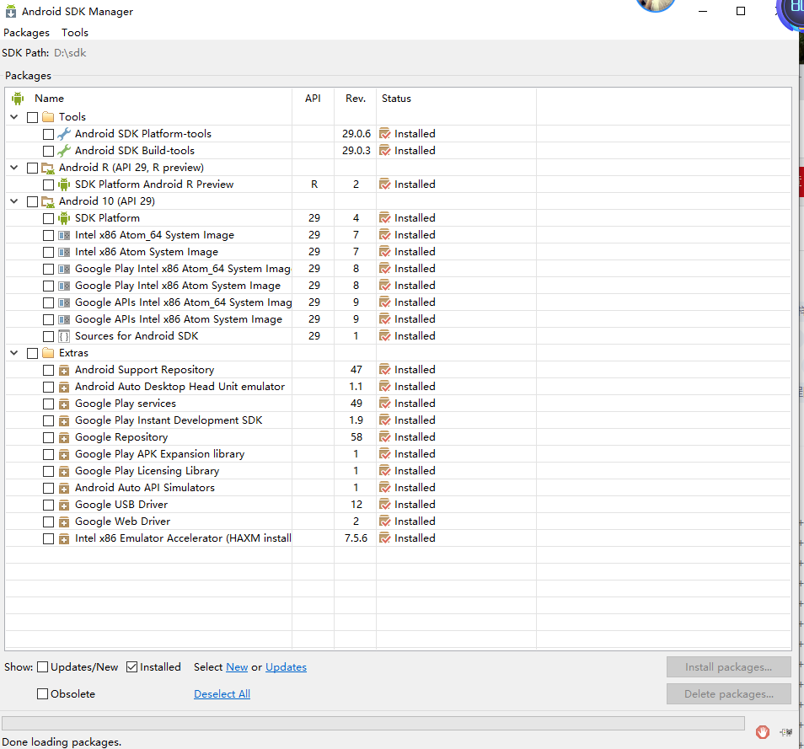Click the Android SDK Manager title bar icon

coord(11,11)
